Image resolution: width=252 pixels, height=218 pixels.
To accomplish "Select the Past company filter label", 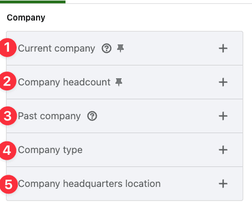I will pos(49,116).
